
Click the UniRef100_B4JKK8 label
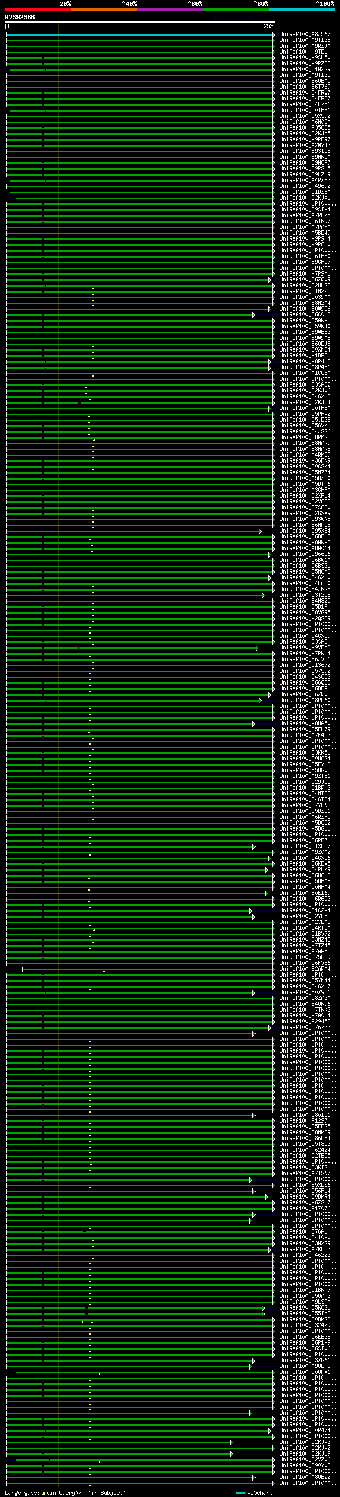(x=305, y=589)
